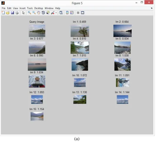Click the New Figure icon
The width and height of the screenshot is (156, 143).
click(x=3, y=13)
